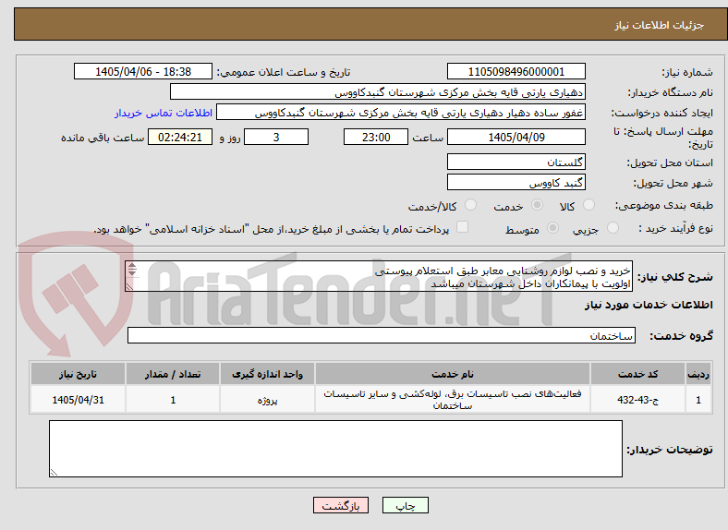Click the description box resize handle
Viewport: 728px width, 530px height.
[x=129, y=287]
